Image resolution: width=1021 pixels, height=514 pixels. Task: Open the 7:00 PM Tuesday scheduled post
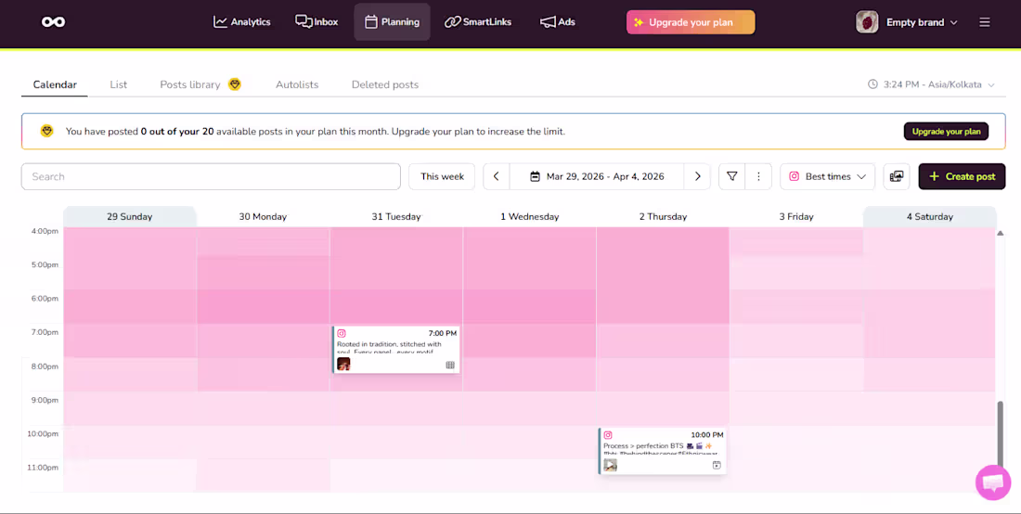396,350
